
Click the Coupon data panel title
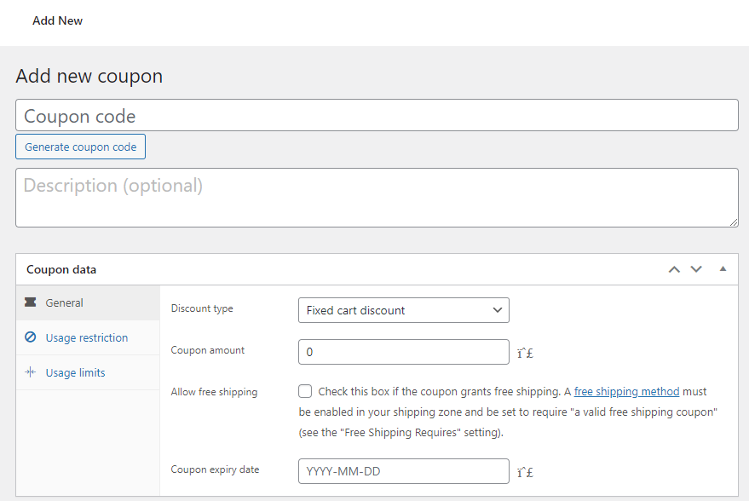(61, 269)
